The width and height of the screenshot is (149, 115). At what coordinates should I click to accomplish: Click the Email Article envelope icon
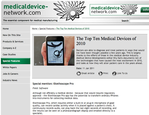[x=79, y=74]
